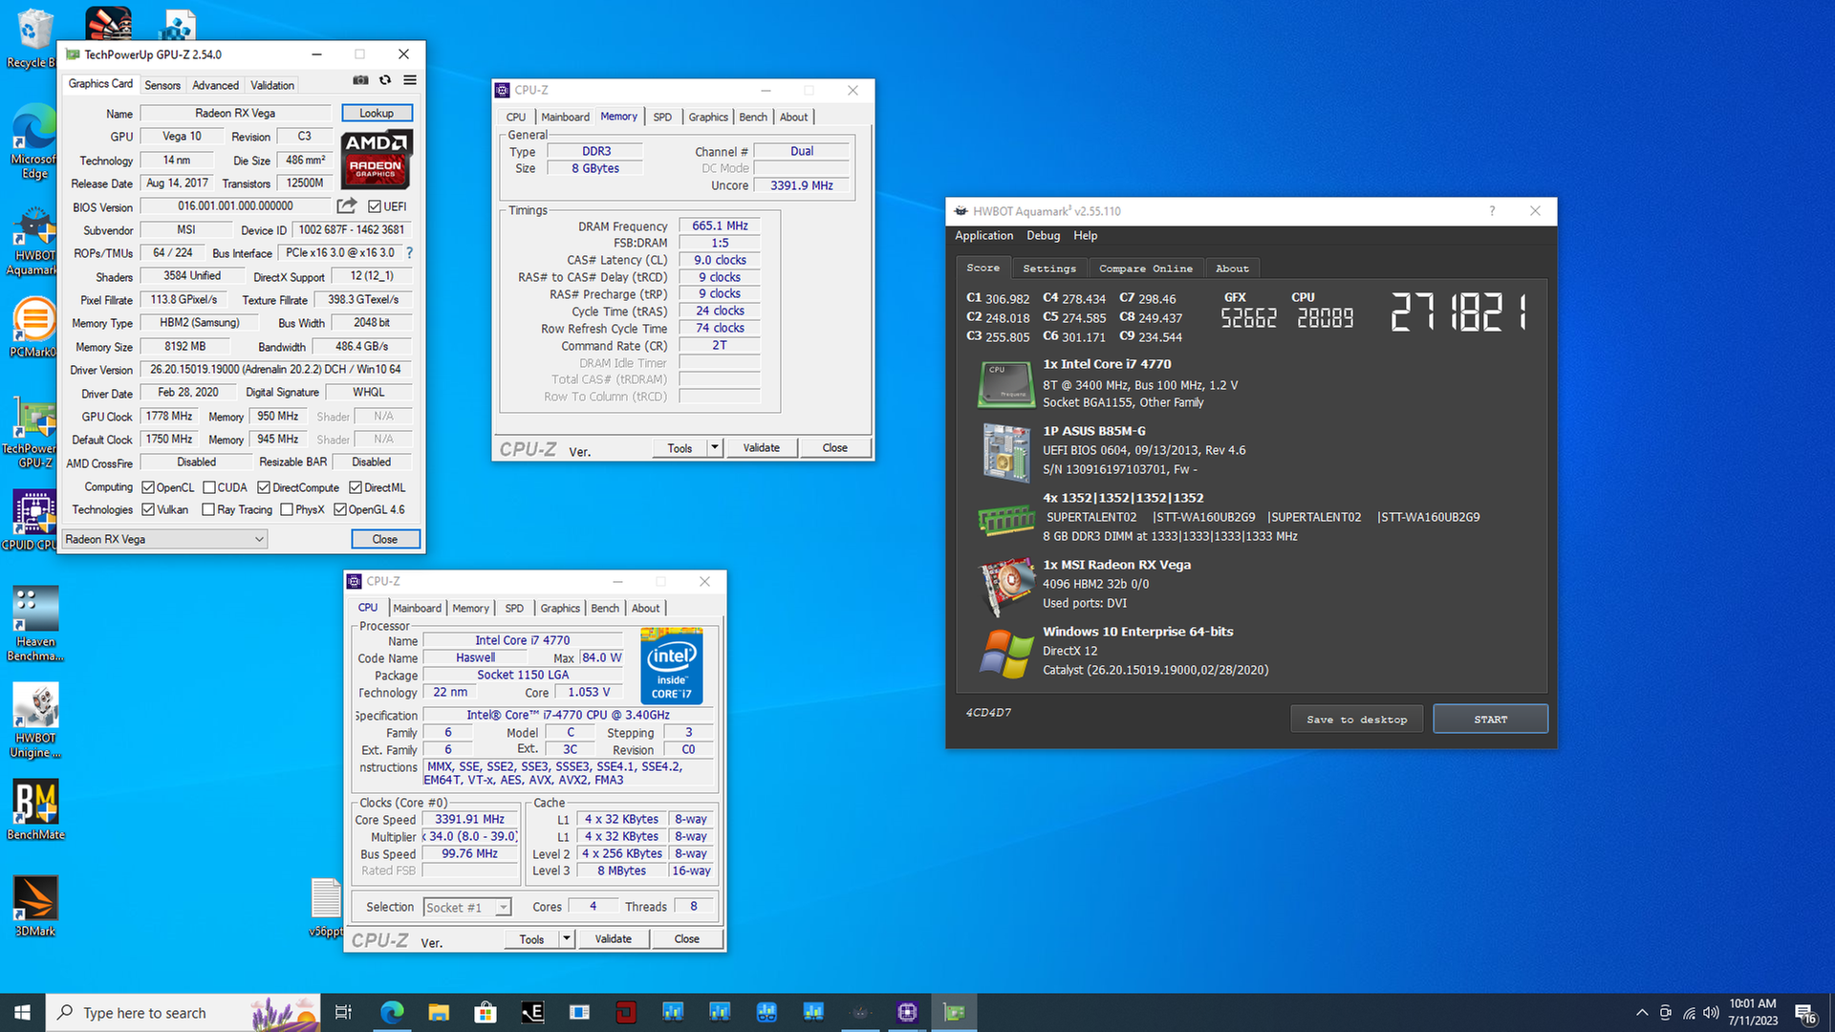Viewport: 1835px width, 1032px height.
Task: Open the Compare Online tab in Aquamark
Action: 1145,269
